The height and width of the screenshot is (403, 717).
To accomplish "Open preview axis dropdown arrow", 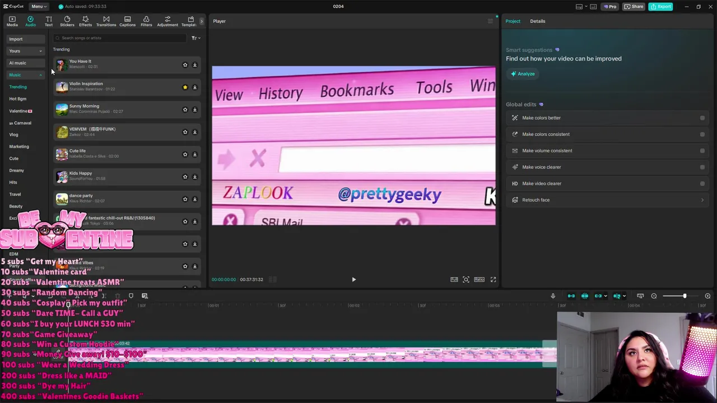I will [x=624, y=296].
